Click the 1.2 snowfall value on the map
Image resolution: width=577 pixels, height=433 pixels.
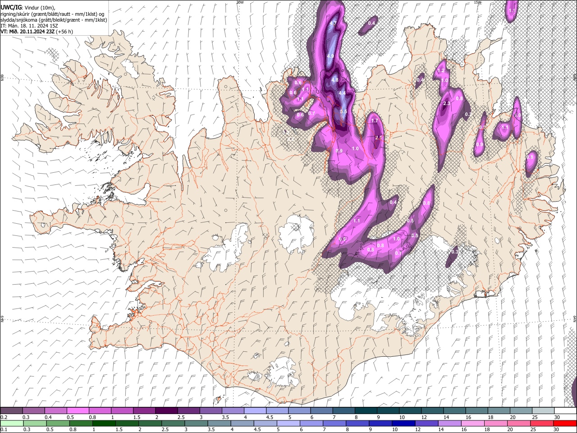441,71
